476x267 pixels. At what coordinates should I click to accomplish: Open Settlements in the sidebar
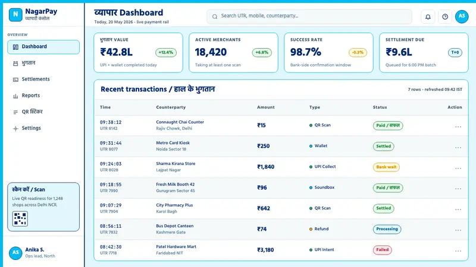pos(43,80)
